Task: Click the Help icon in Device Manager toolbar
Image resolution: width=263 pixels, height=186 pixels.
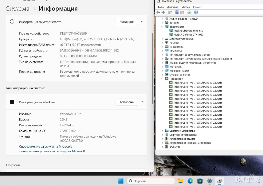Action: point(177,12)
